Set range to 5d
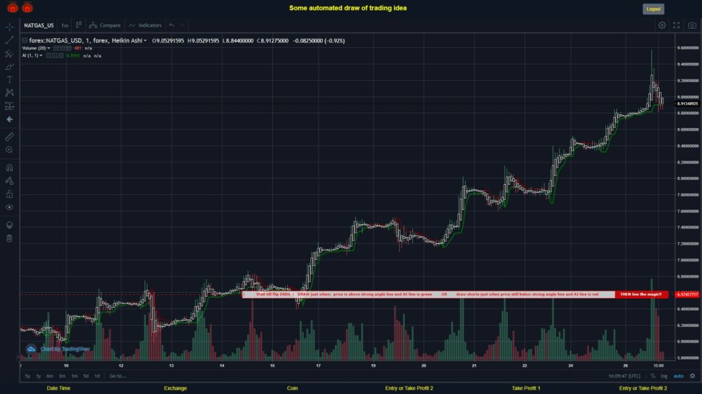 (86, 376)
